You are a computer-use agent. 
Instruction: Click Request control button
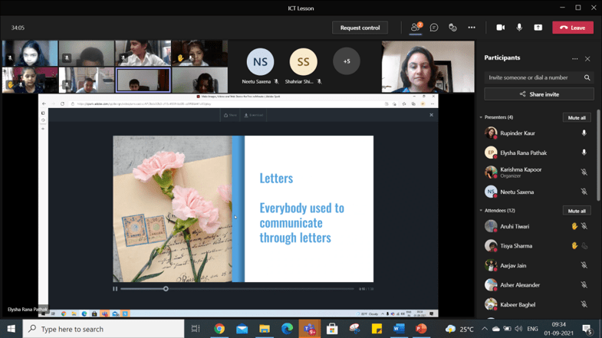point(360,28)
